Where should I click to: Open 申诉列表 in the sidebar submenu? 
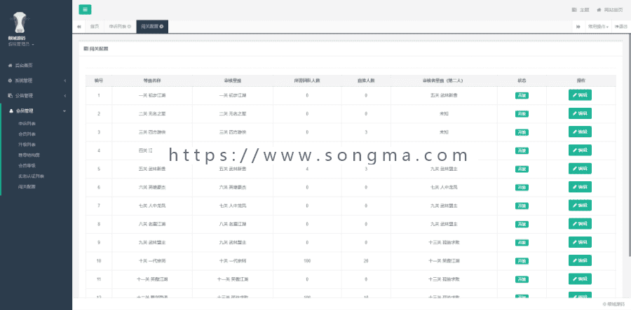click(x=27, y=124)
